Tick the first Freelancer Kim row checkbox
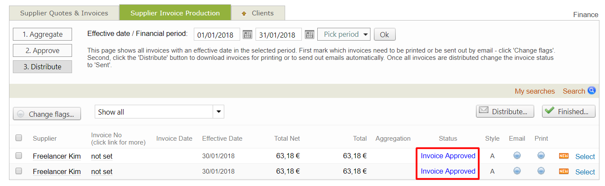Image resolution: width=605 pixels, height=186 pixels. (x=19, y=156)
